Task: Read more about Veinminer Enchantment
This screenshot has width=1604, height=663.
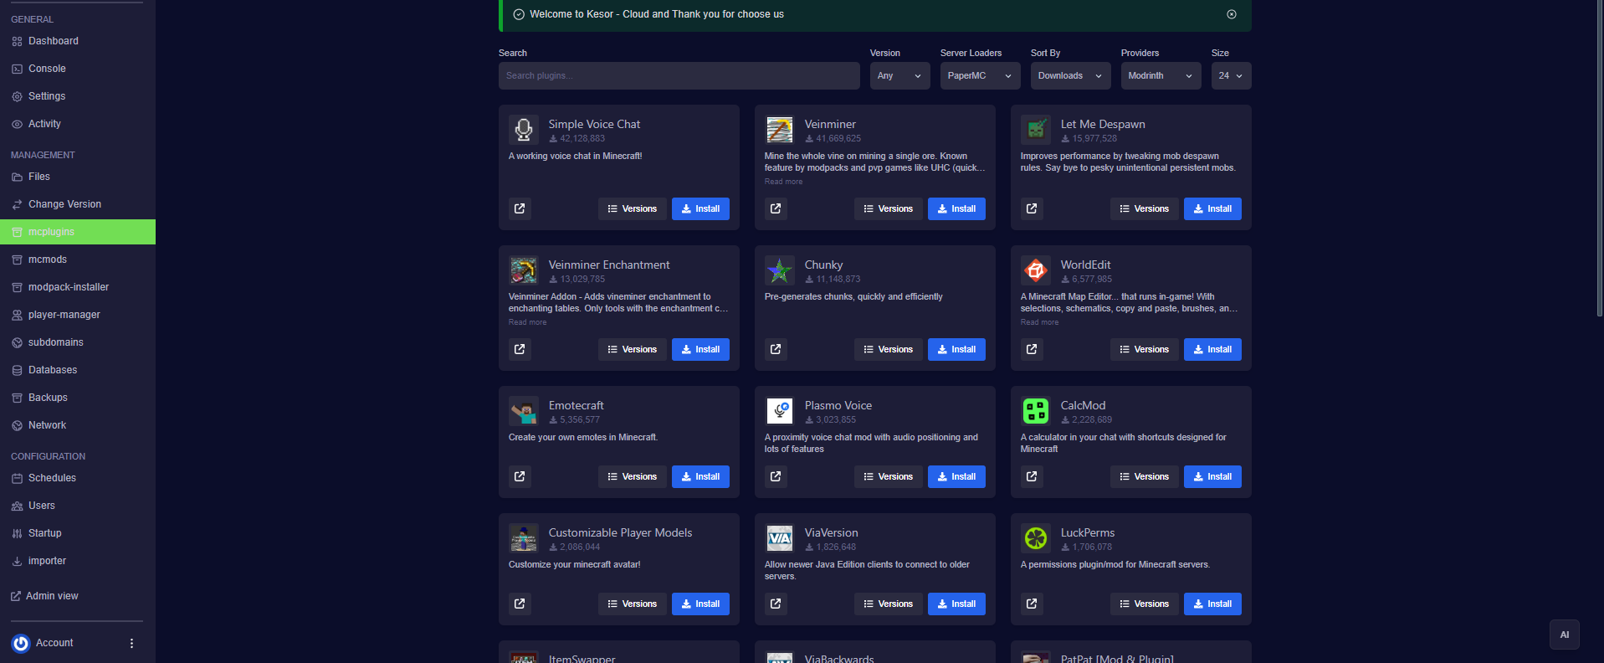Action: pyautogui.click(x=527, y=322)
